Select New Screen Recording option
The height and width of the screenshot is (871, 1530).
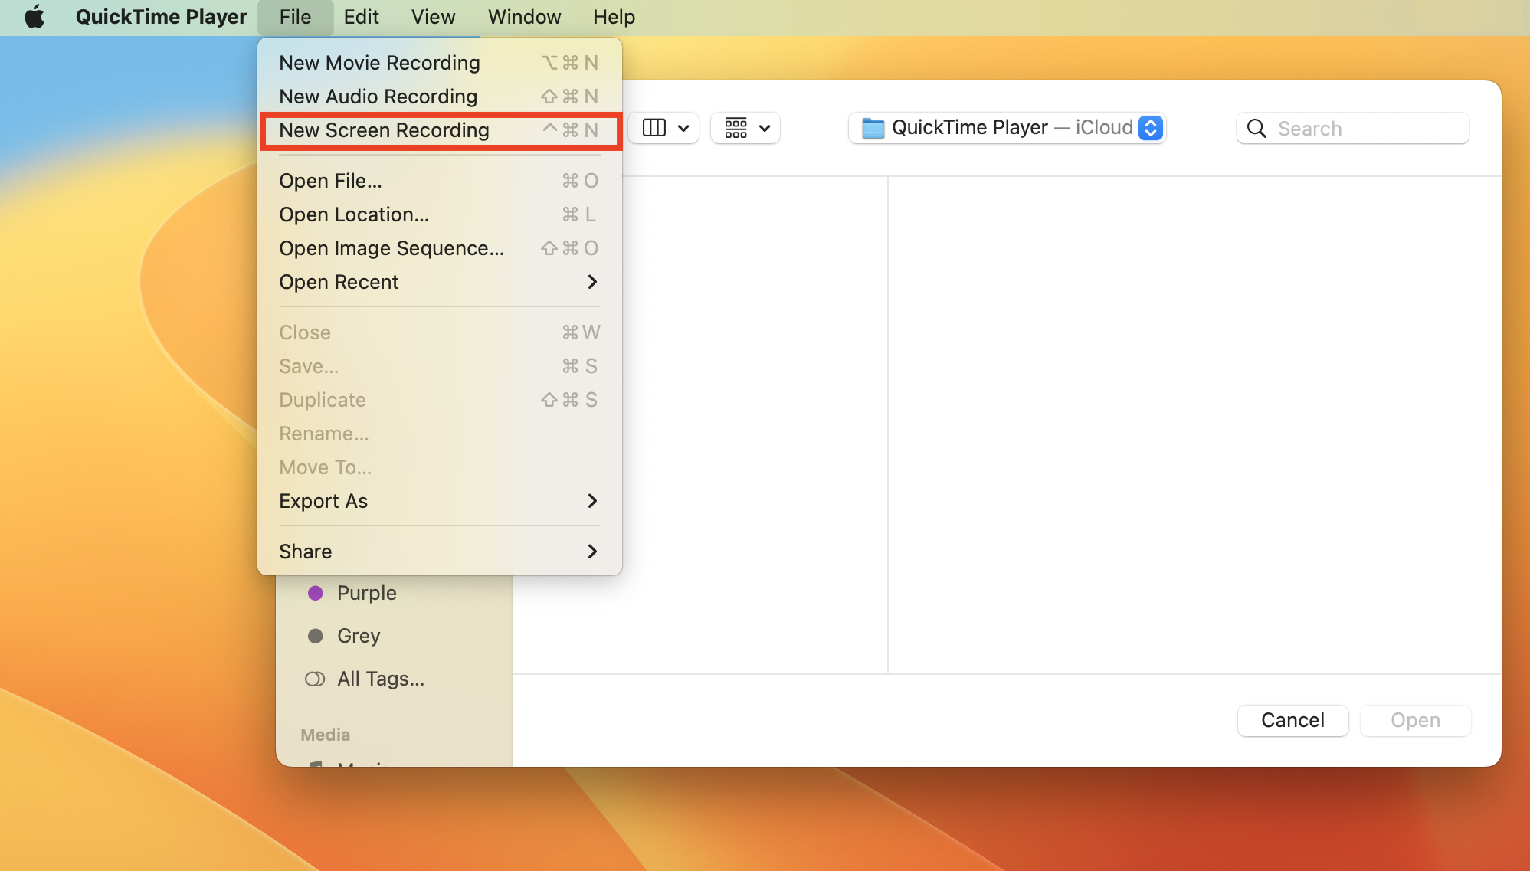[385, 129]
